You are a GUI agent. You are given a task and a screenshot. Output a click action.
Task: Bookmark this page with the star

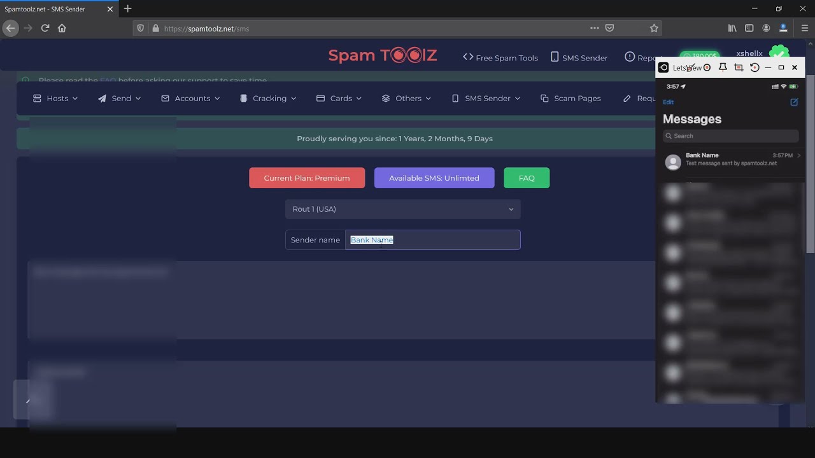point(654,28)
